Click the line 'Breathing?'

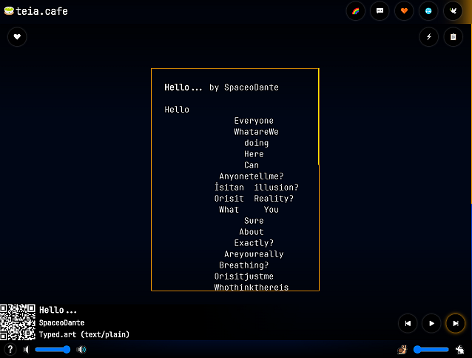coord(244,265)
